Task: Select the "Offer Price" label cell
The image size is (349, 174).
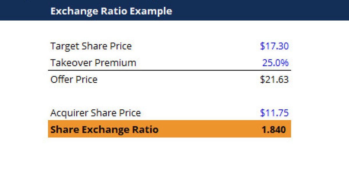Action: coord(74,79)
